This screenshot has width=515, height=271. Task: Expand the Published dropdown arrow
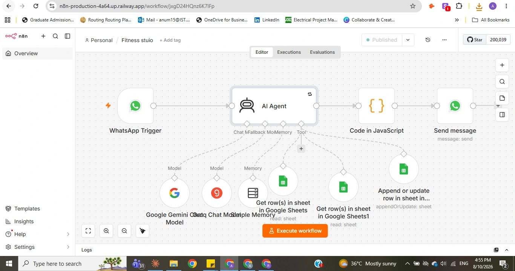(x=408, y=40)
